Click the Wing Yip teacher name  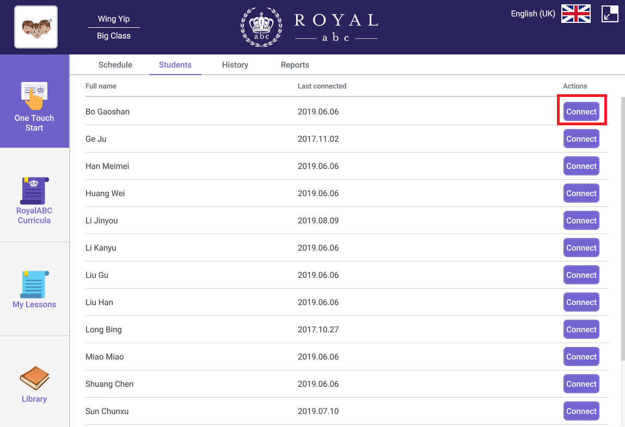pyautogui.click(x=114, y=19)
